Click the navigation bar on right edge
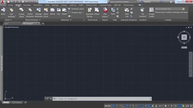The width and height of the screenshot is (193, 108). [191, 64]
